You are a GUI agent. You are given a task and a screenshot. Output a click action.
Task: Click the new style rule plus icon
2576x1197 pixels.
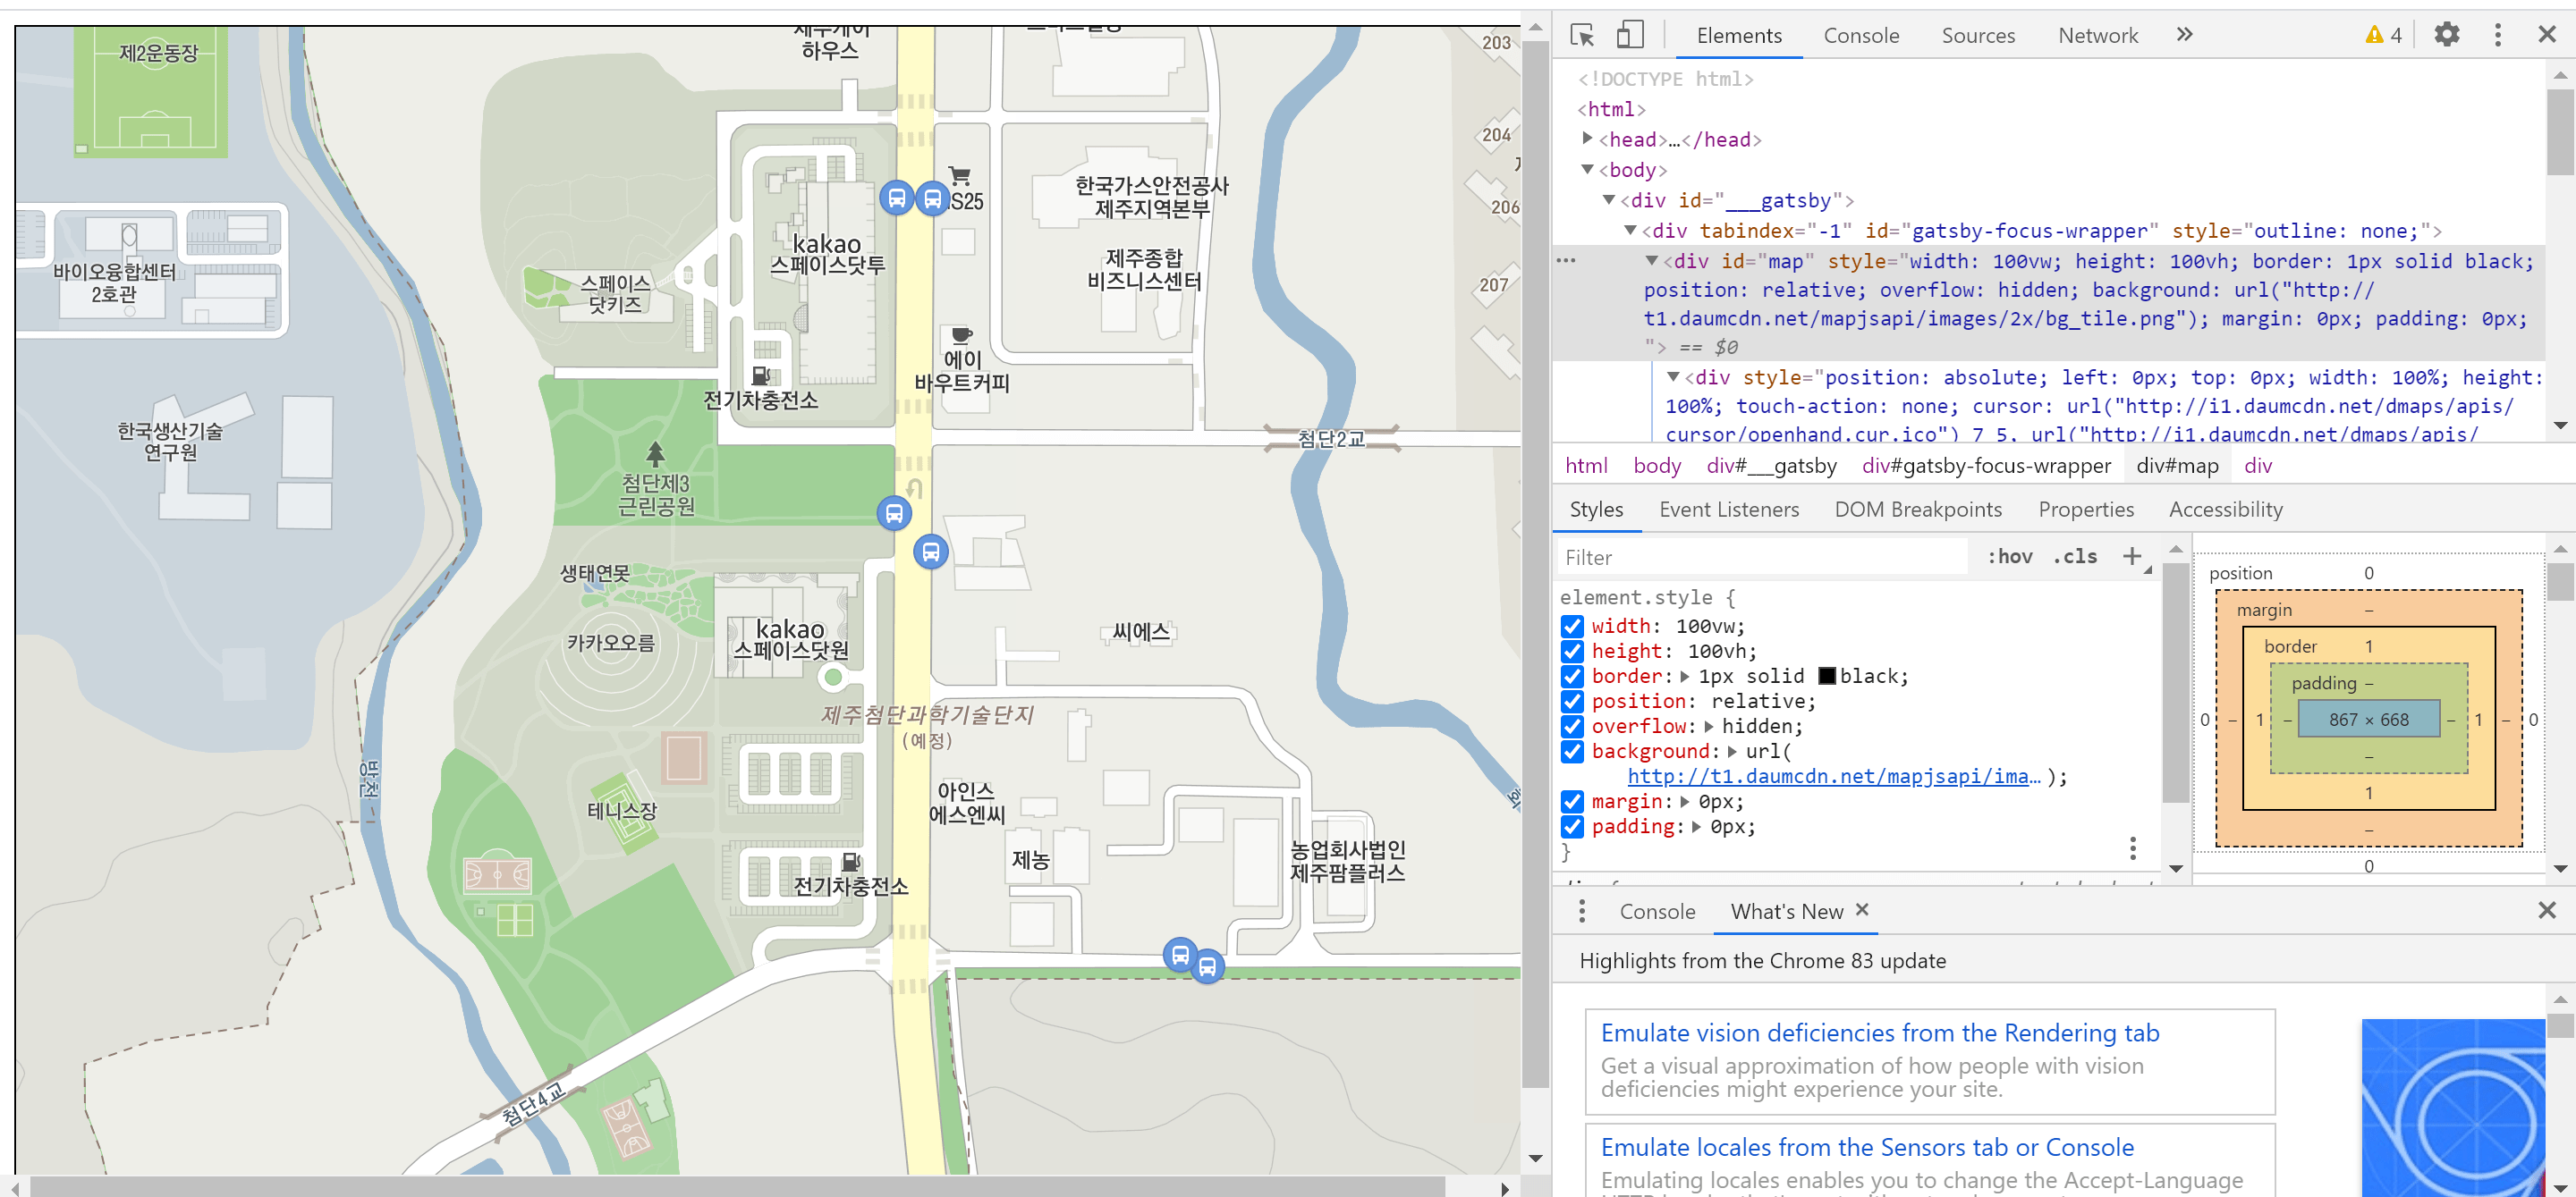click(x=2135, y=557)
